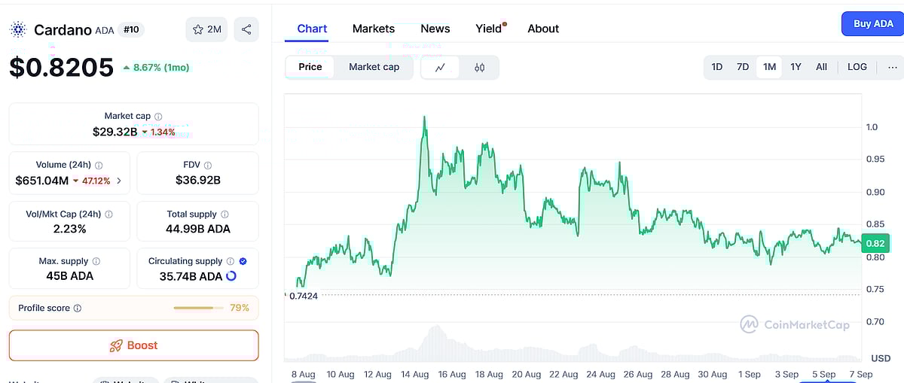Click the Profile score progress bar

199,308
